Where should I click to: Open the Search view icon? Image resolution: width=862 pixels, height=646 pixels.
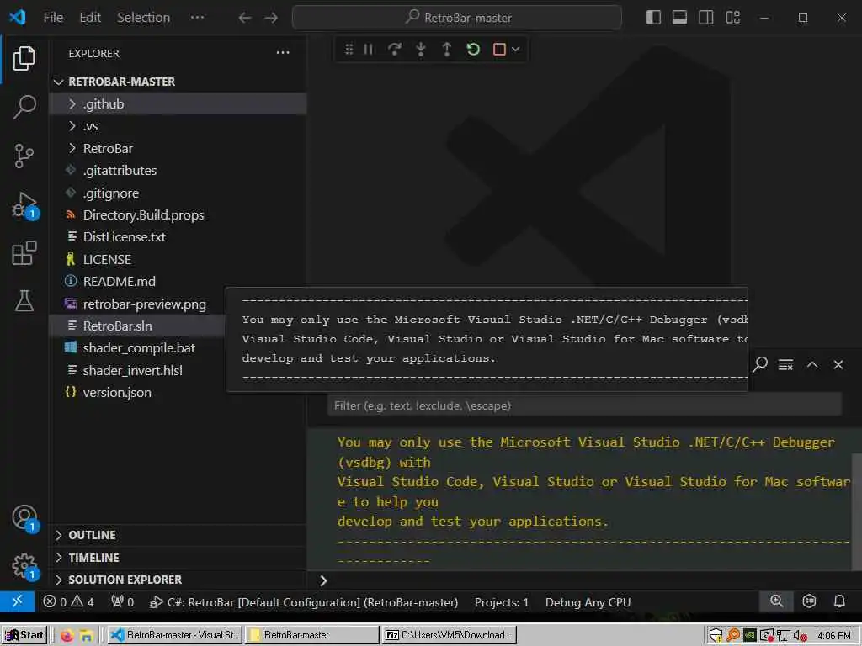click(x=24, y=107)
